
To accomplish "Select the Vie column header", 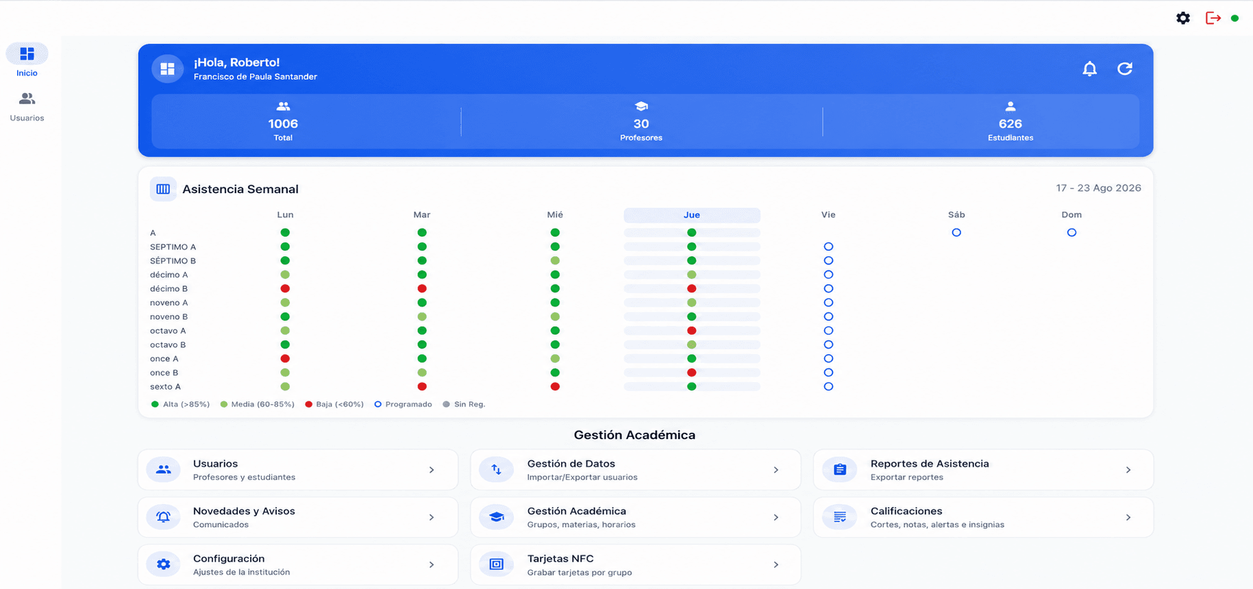I will coord(828,215).
